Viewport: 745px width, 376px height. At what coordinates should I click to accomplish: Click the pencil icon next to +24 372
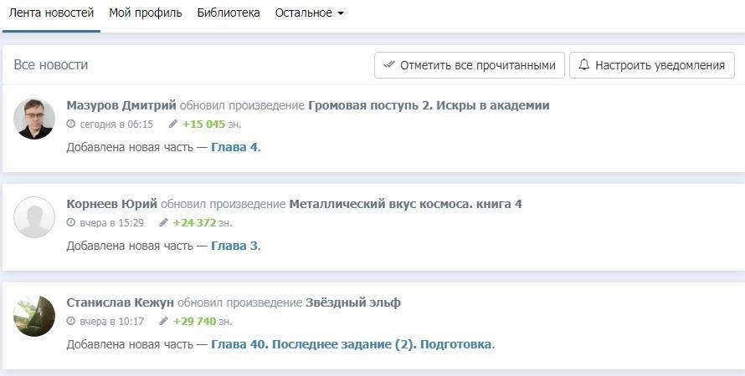click(164, 223)
